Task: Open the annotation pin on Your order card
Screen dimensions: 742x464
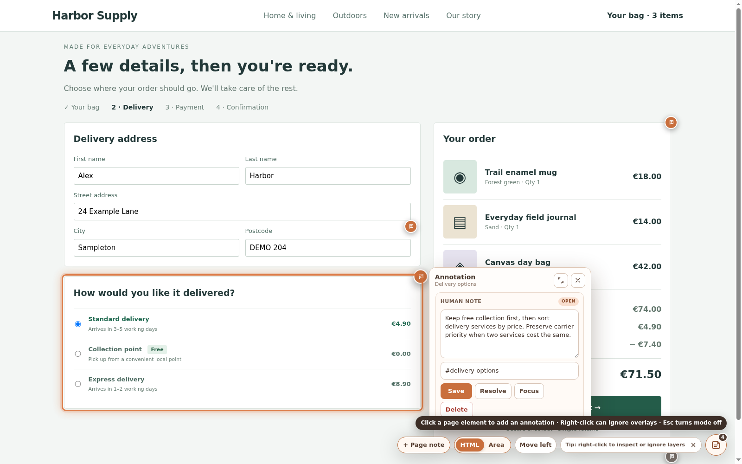Action: pyautogui.click(x=671, y=122)
